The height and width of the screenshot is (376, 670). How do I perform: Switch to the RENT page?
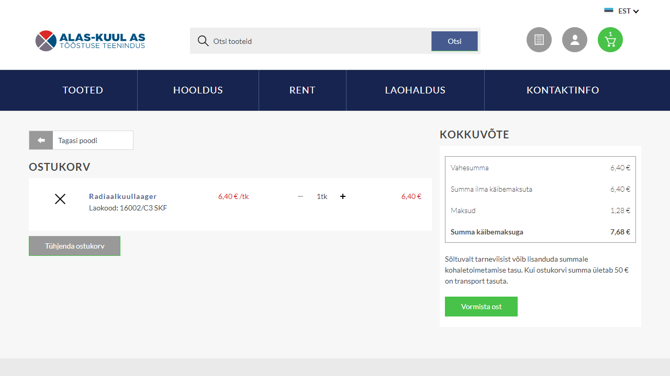[x=302, y=90]
